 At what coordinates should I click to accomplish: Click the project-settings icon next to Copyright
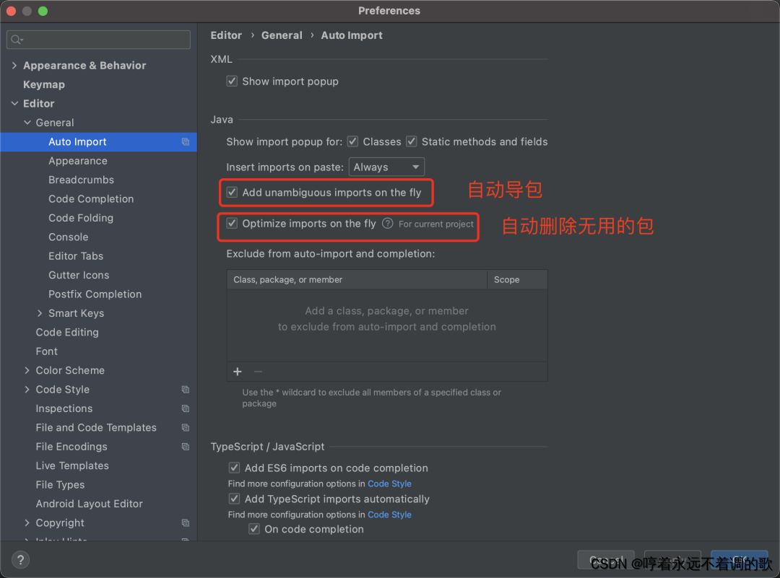tap(186, 522)
